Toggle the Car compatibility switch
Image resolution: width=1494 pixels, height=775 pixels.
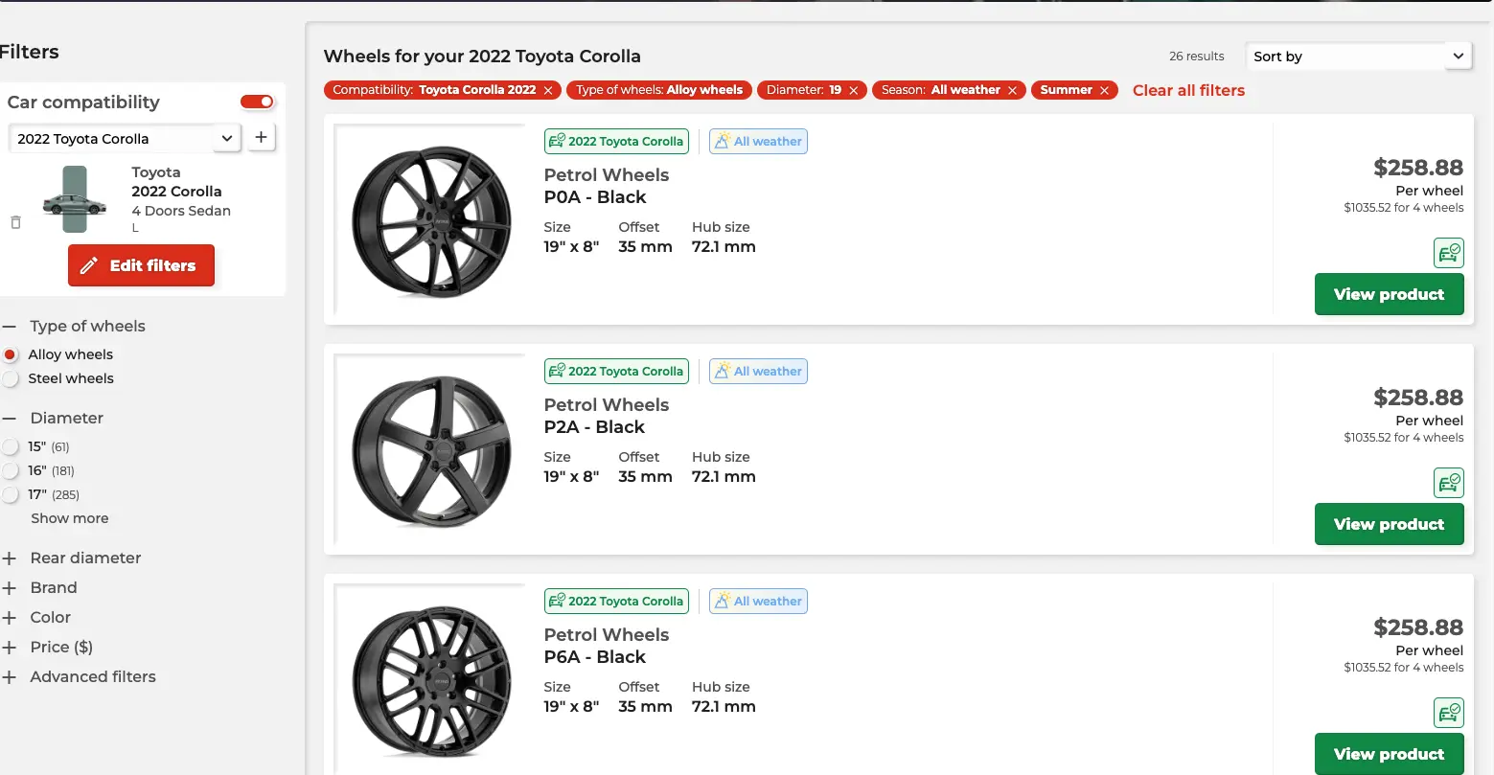257,102
